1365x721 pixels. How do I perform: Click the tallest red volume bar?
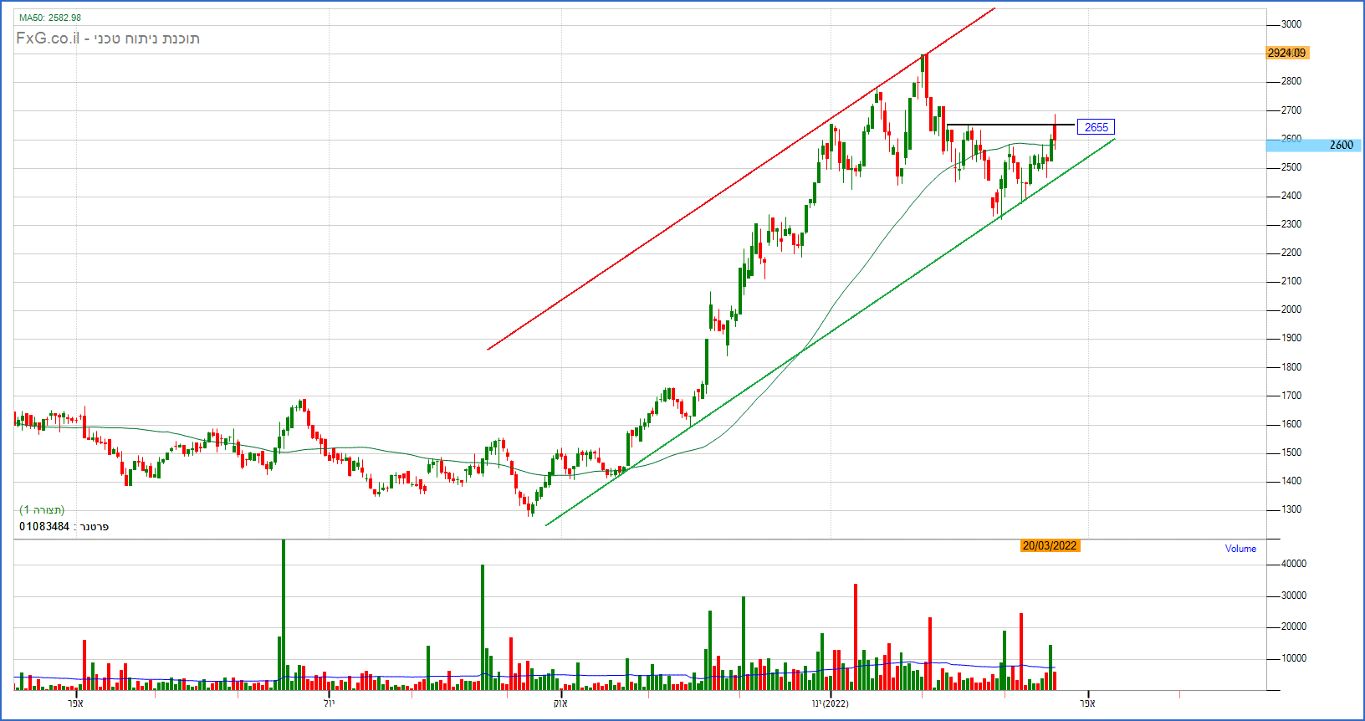(856, 637)
